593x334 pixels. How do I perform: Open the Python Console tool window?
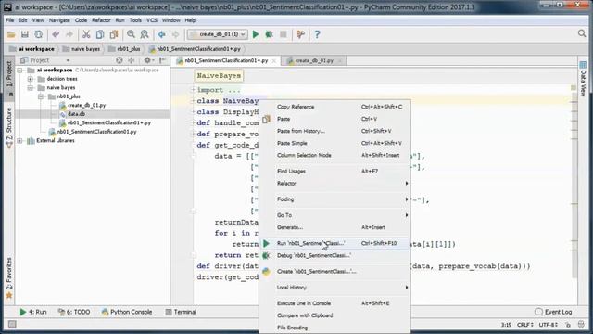[x=127, y=312]
